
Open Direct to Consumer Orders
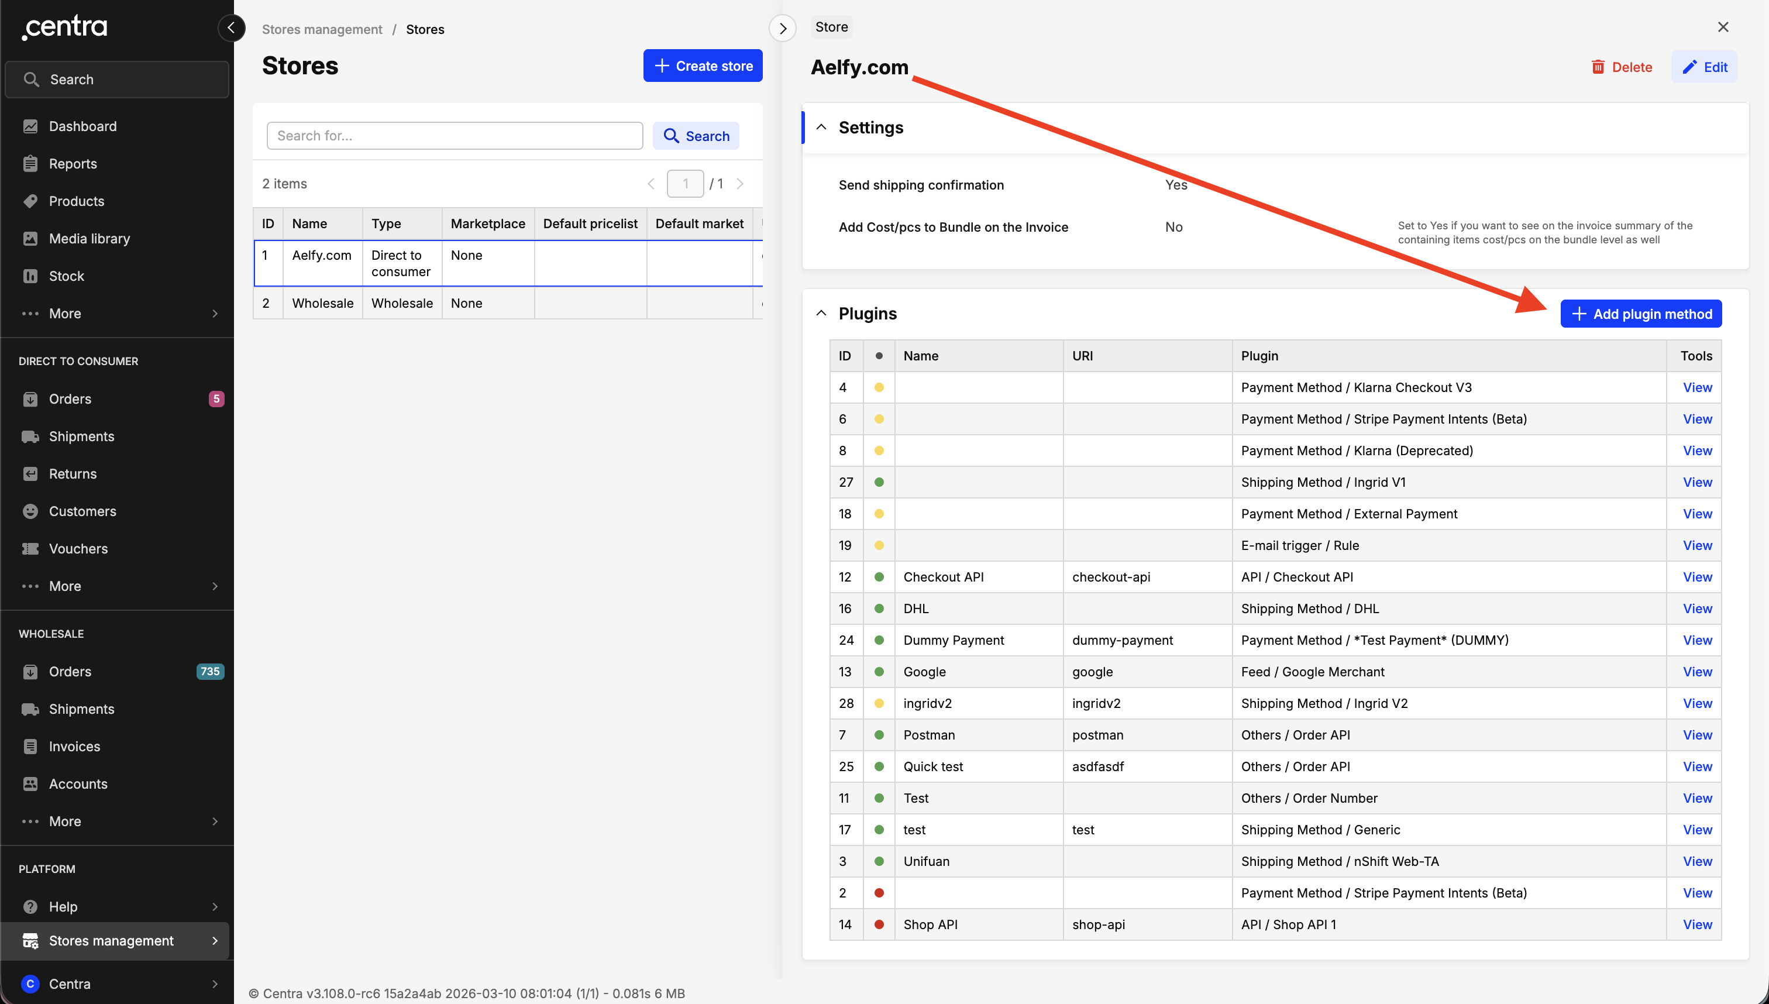coord(70,399)
